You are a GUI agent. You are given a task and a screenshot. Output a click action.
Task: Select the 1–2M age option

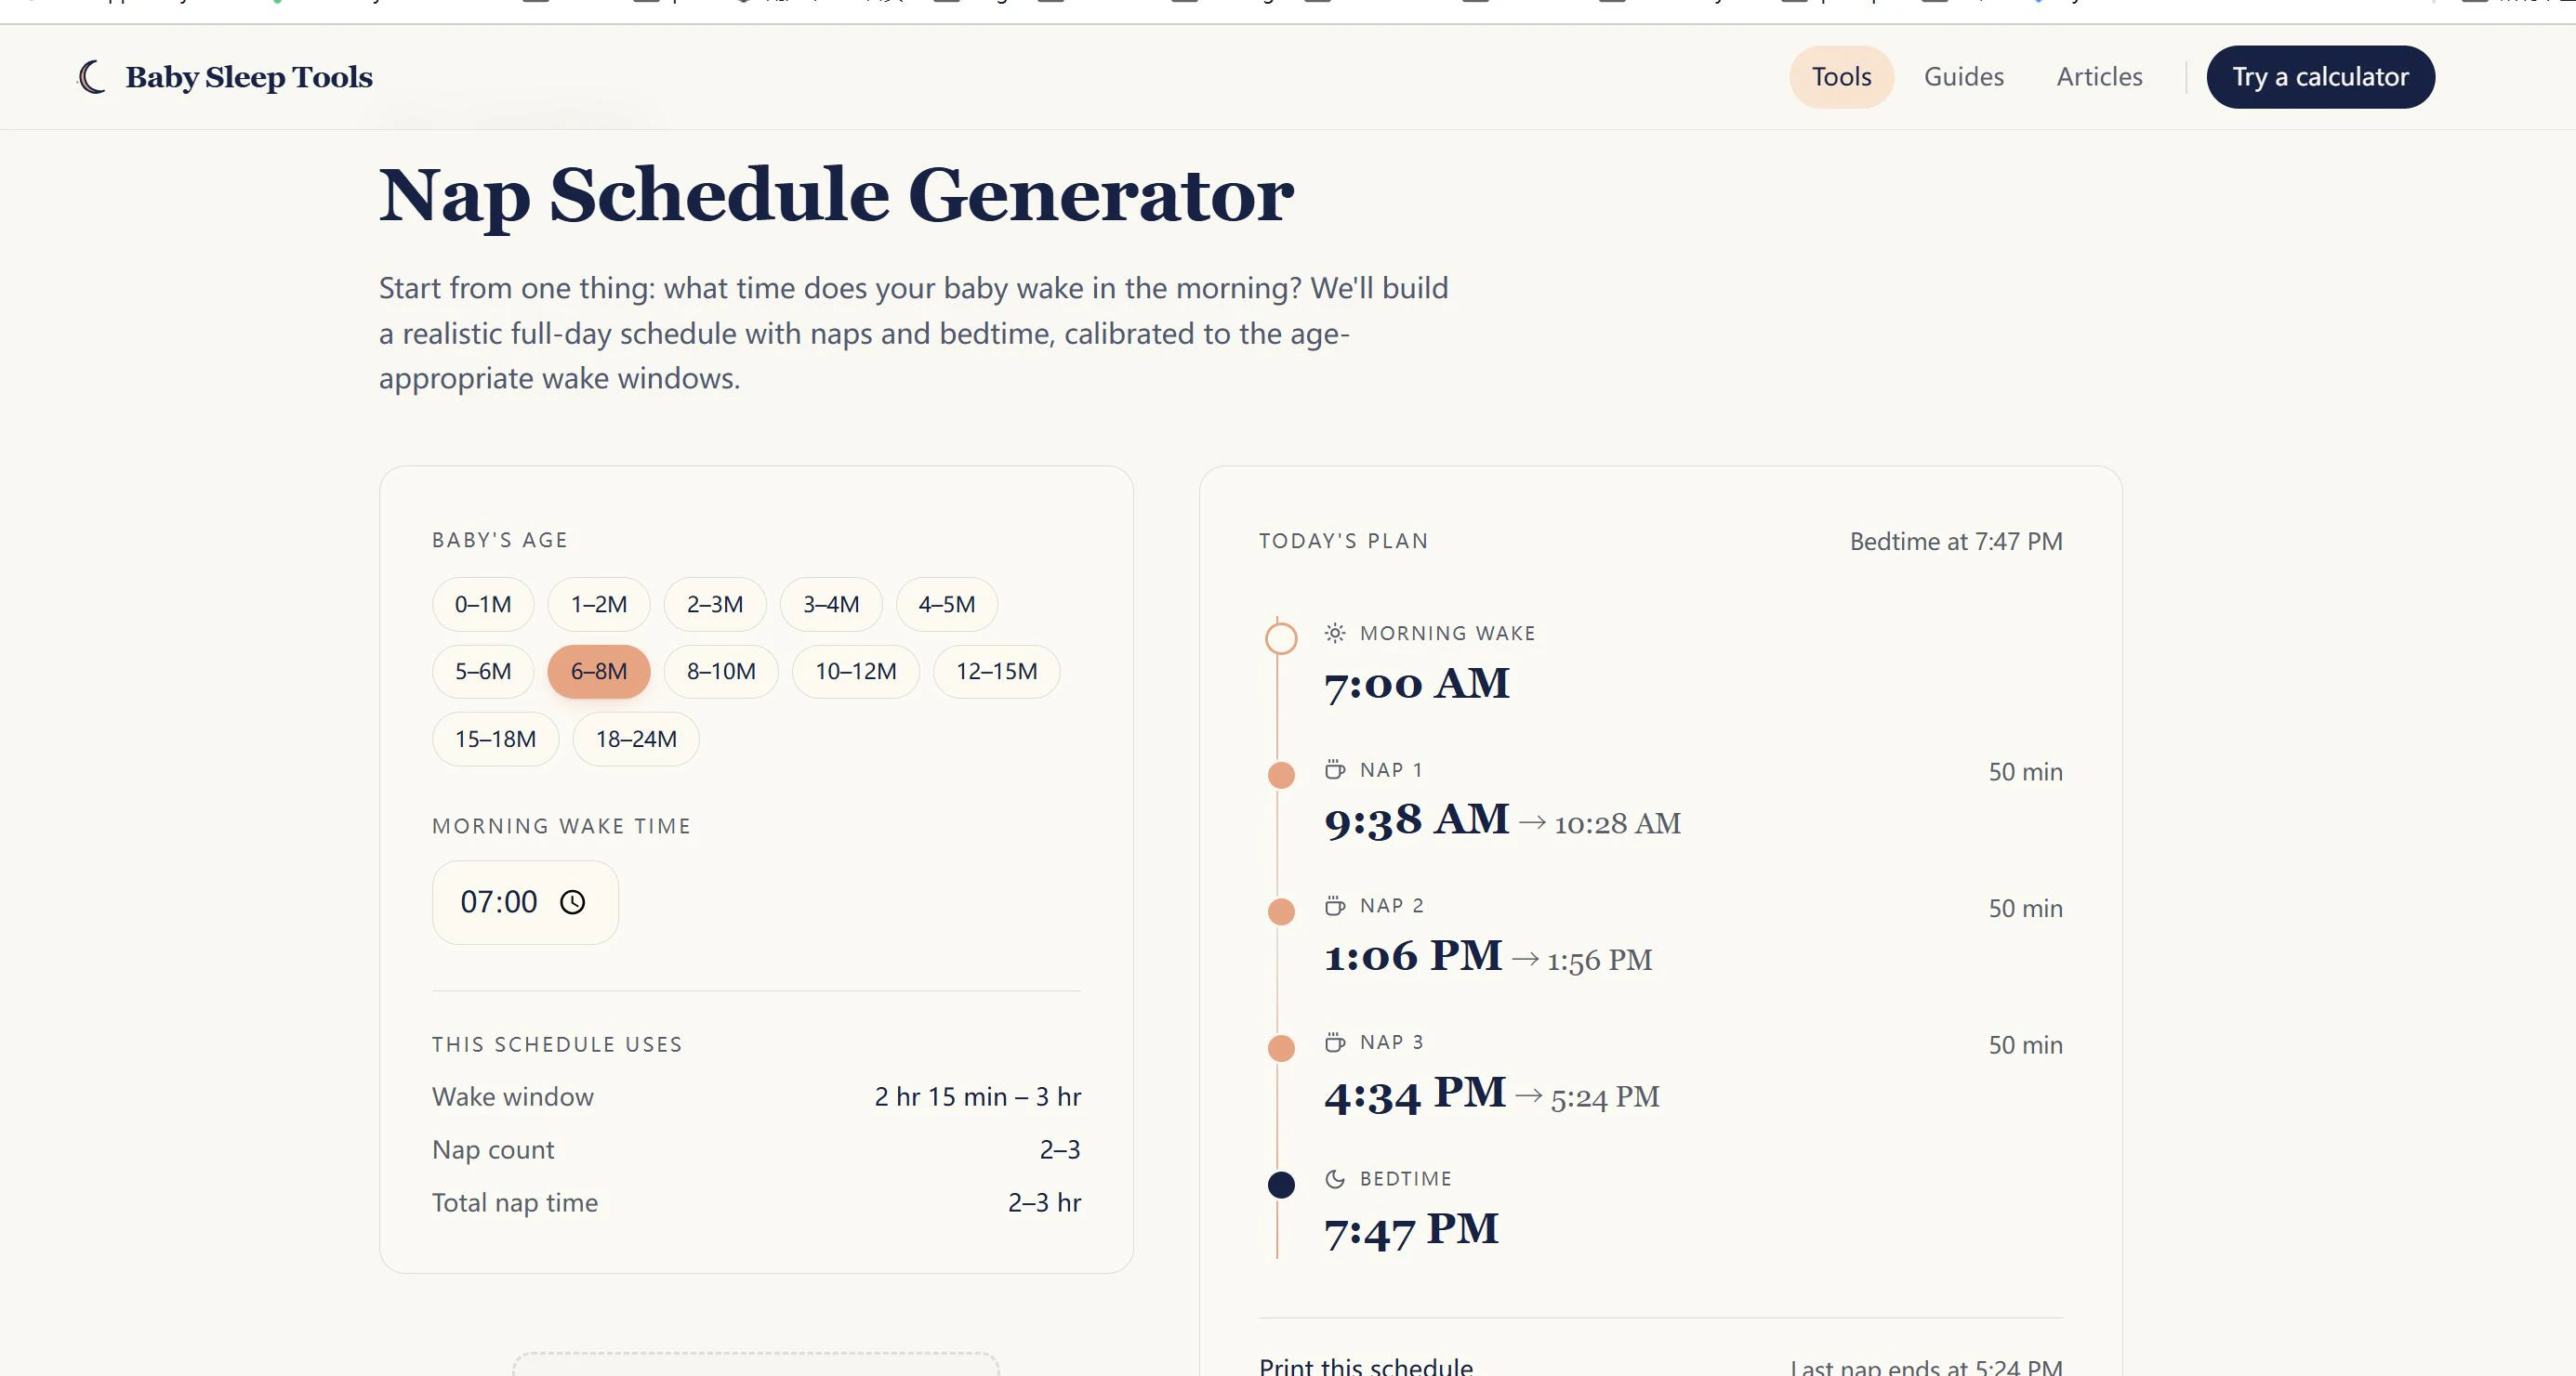[599, 605]
